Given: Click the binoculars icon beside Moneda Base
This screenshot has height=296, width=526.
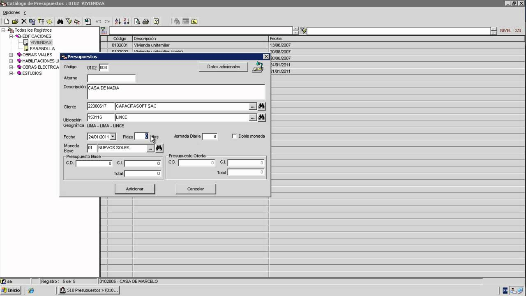Looking at the screenshot, I should tap(159, 148).
